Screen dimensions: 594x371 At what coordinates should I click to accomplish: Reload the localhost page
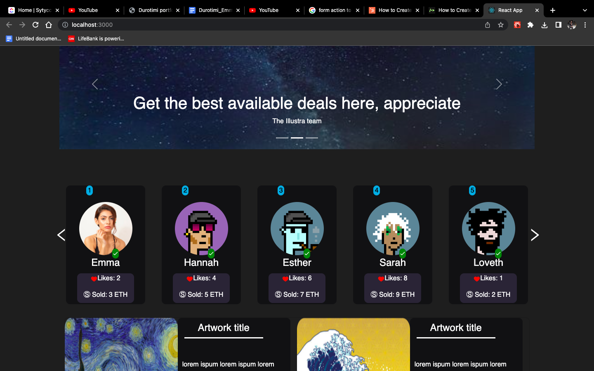(35, 25)
